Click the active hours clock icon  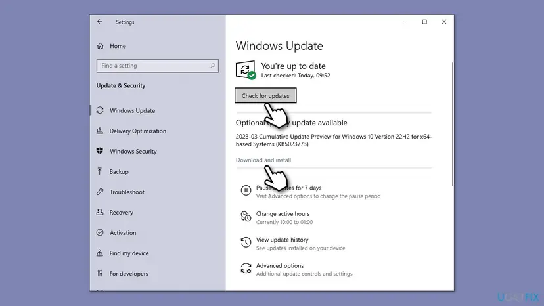click(246, 217)
